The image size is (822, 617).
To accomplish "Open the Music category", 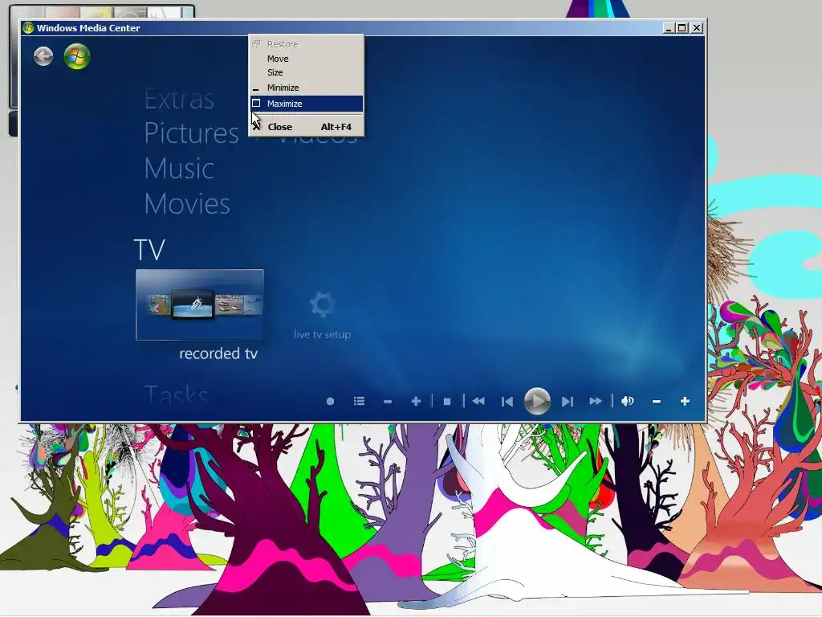I will [x=179, y=169].
